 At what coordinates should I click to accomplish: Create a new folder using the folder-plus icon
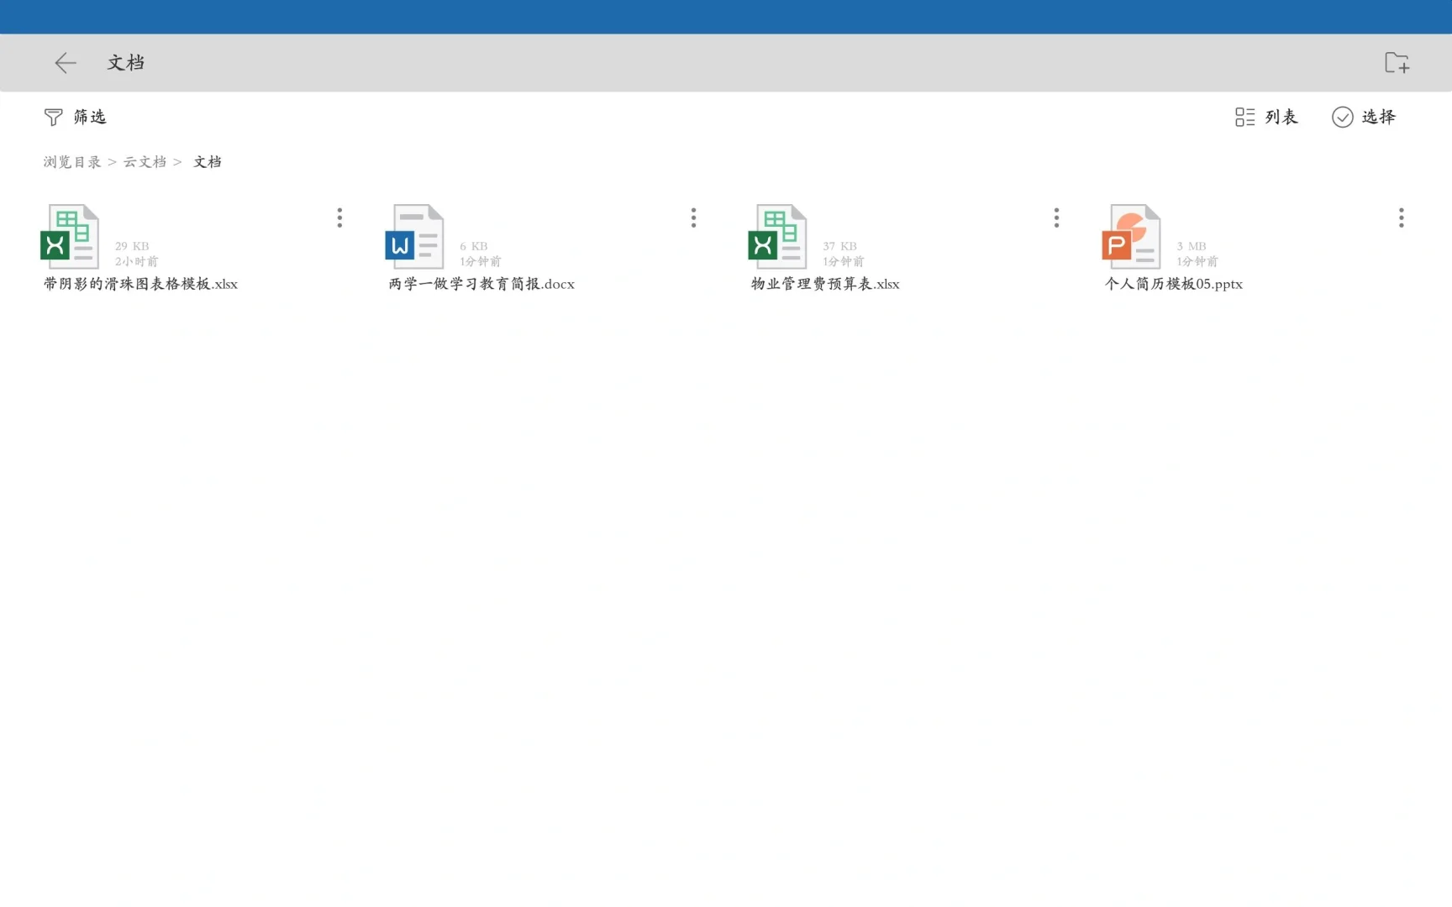pos(1397,62)
